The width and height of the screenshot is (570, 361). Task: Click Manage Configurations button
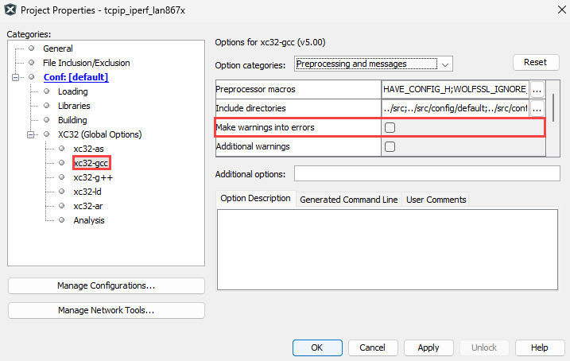[x=106, y=285]
